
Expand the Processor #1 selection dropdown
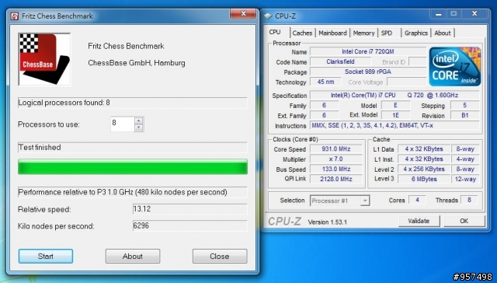click(x=365, y=201)
